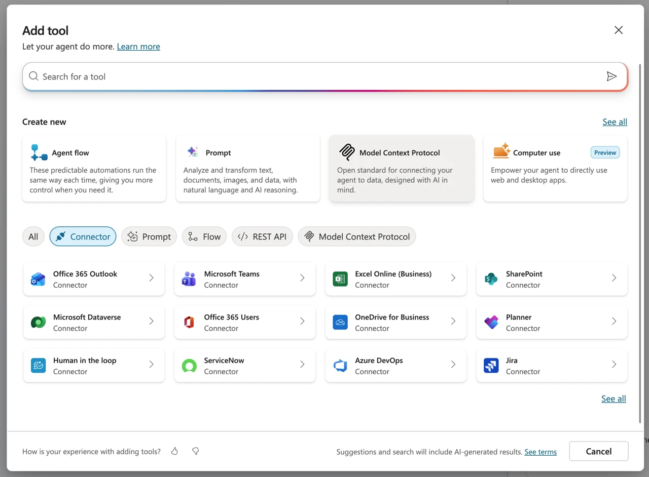Click the Computer use card icon
The width and height of the screenshot is (649, 477).
pos(501,151)
